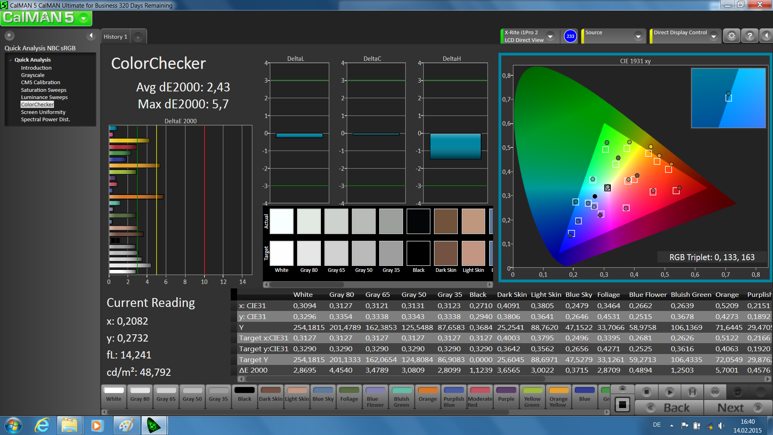Click the taskbar clock 16:40
Image resolution: width=773 pixels, height=435 pixels.
[748, 422]
